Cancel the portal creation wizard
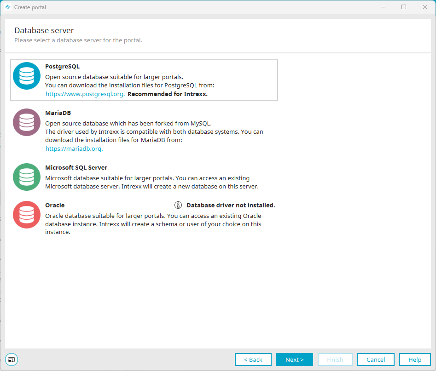This screenshot has height=371, width=436. [x=376, y=360]
